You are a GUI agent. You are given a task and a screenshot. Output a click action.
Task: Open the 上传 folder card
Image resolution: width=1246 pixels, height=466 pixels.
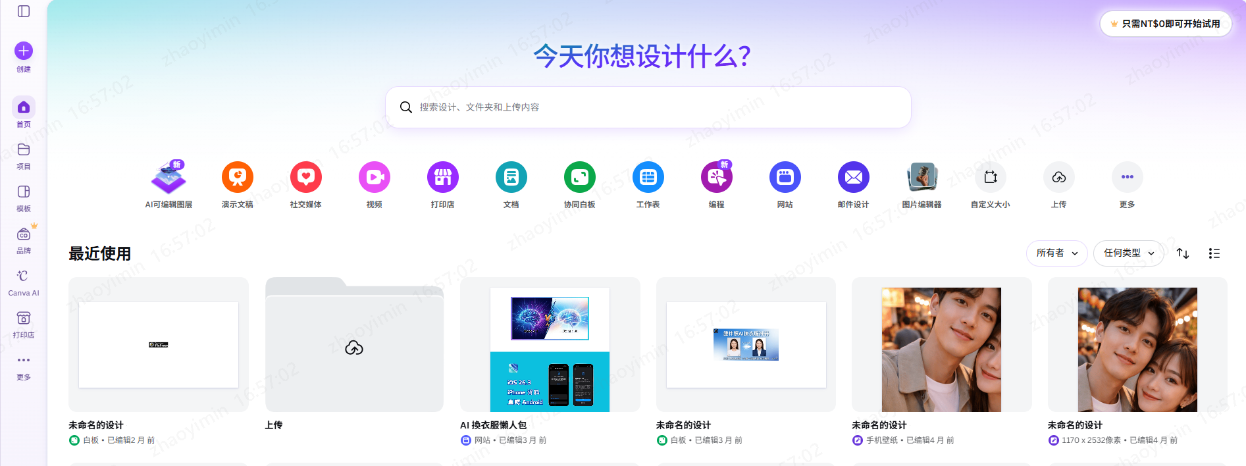354,344
